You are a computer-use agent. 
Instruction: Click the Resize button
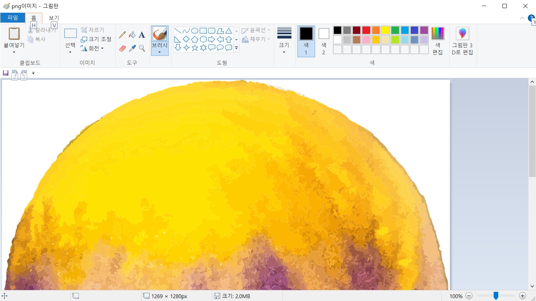(x=96, y=39)
